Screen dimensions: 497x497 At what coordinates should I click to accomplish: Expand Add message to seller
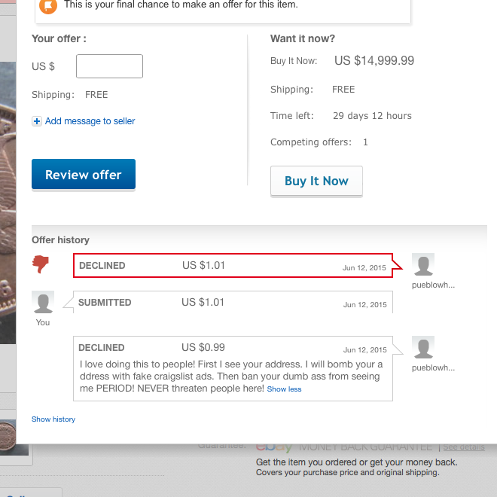(x=90, y=121)
